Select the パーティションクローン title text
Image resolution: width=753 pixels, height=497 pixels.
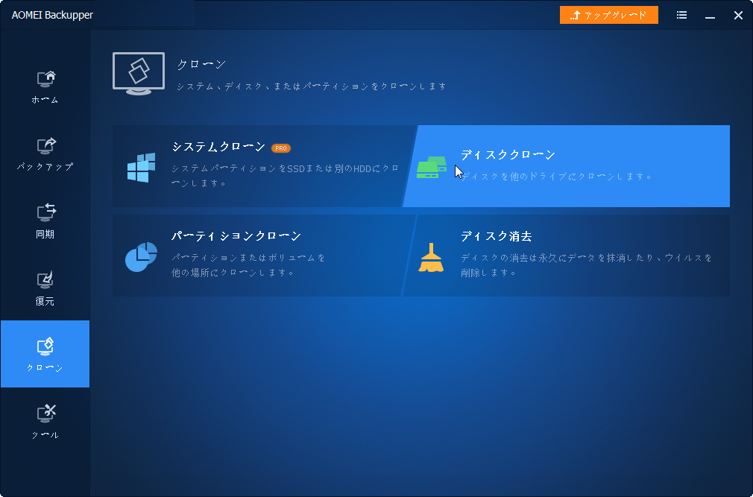[x=236, y=236]
